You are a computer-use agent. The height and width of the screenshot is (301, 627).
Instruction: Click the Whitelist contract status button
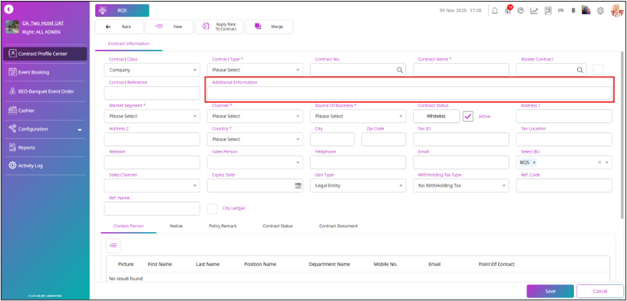(x=436, y=116)
